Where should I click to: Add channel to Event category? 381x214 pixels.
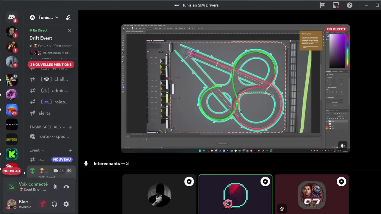(70, 150)
